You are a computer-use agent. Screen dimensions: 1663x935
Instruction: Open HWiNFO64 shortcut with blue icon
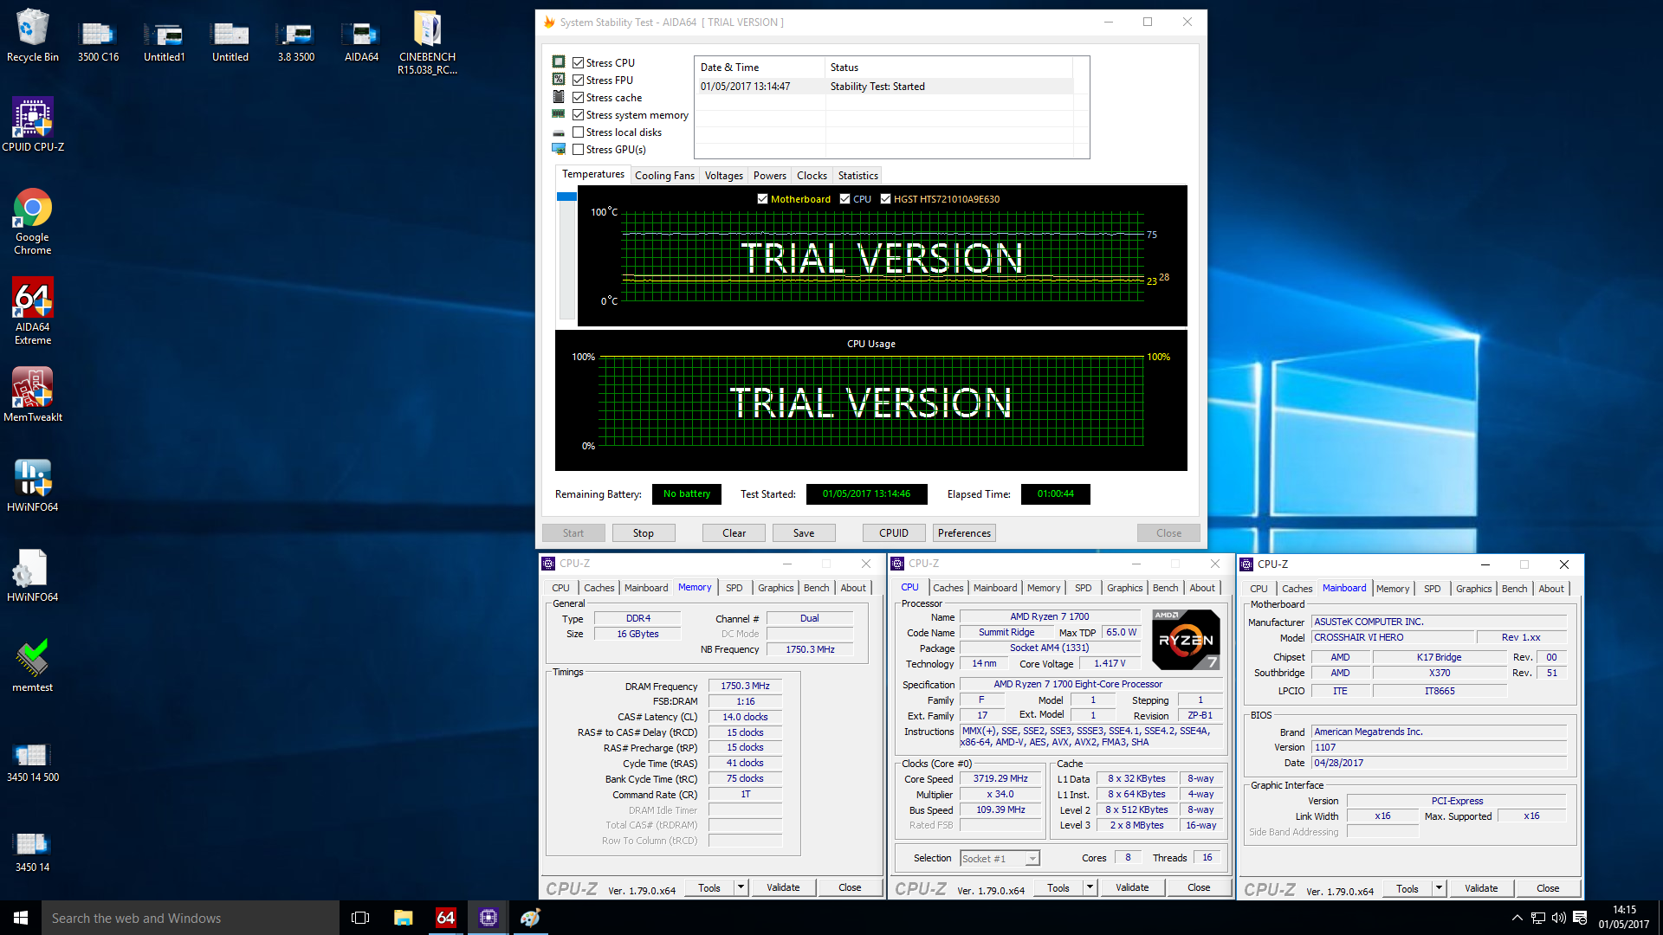click(x=33, y=485)
